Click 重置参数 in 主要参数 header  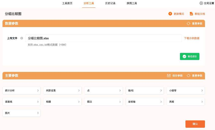tap(197, 76)
